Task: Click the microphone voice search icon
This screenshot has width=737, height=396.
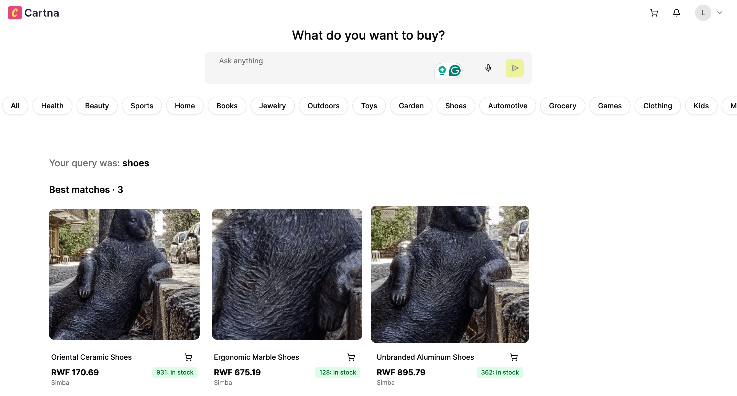Action: [x=488, y=68]
